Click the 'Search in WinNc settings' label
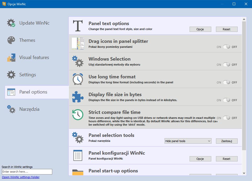 pos(17,167)
